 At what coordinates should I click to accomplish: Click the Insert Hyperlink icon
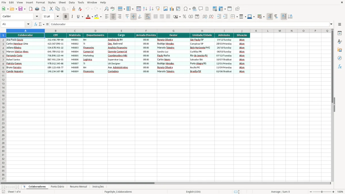(x=194, y=9)
